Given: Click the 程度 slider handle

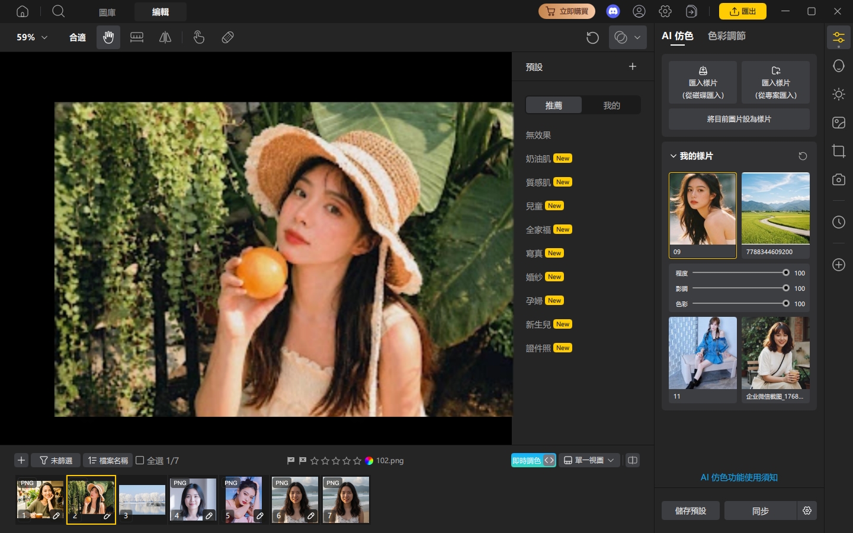Looking at the screenshot, I should 786,272.
